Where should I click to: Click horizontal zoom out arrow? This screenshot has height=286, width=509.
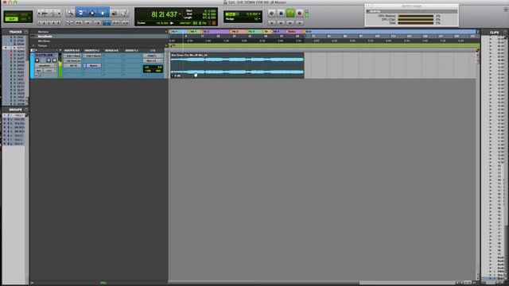39,14
